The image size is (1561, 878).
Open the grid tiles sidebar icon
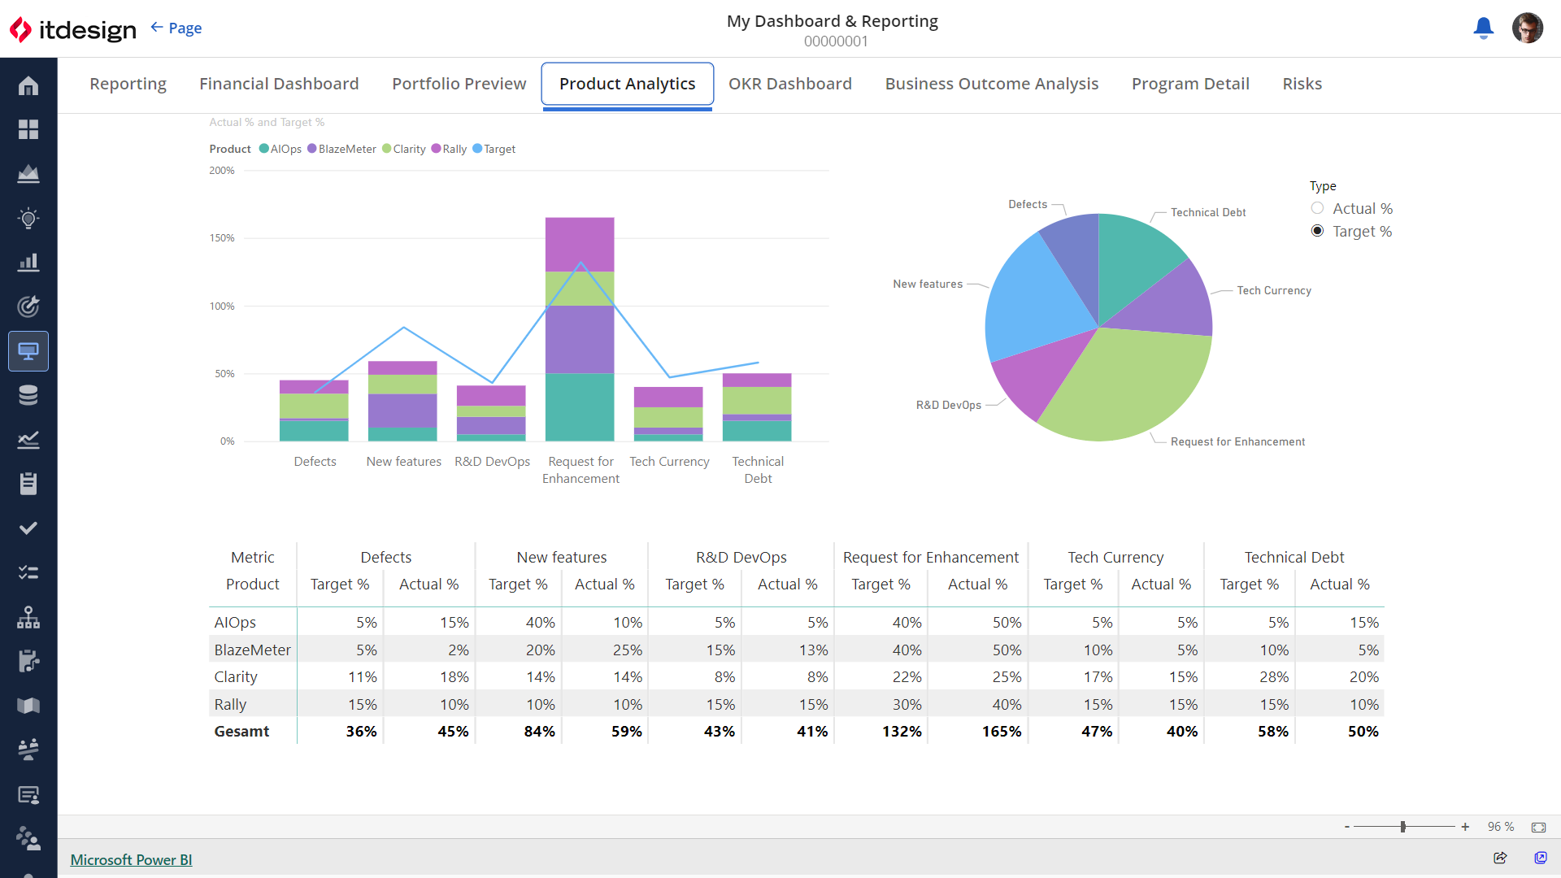tap(28, 129)
